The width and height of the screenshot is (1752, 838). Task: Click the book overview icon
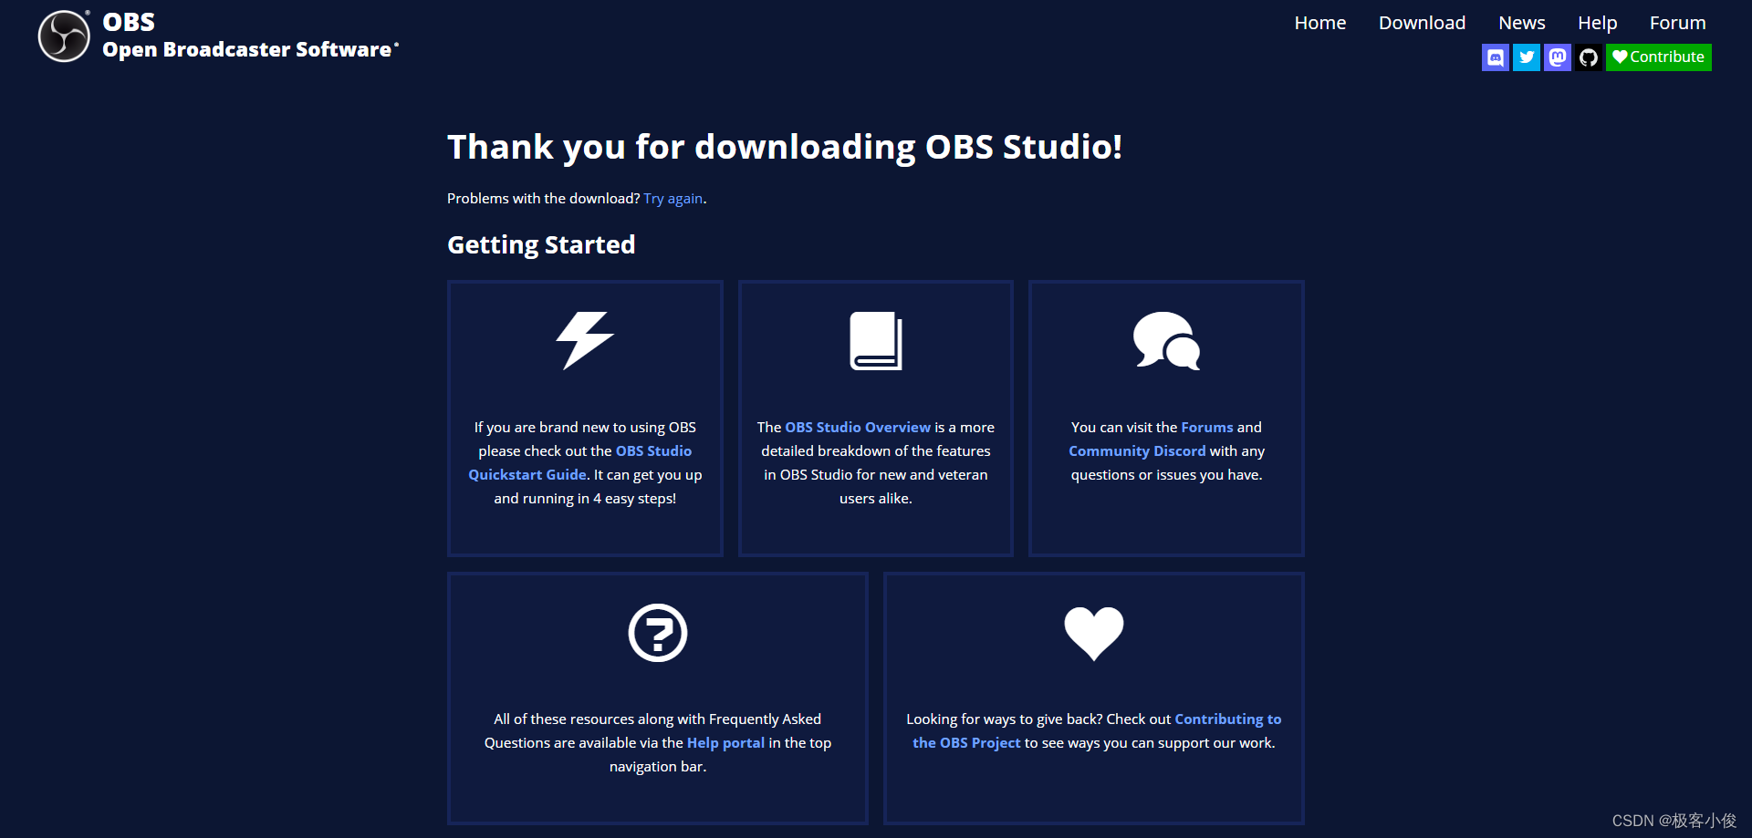876,341
